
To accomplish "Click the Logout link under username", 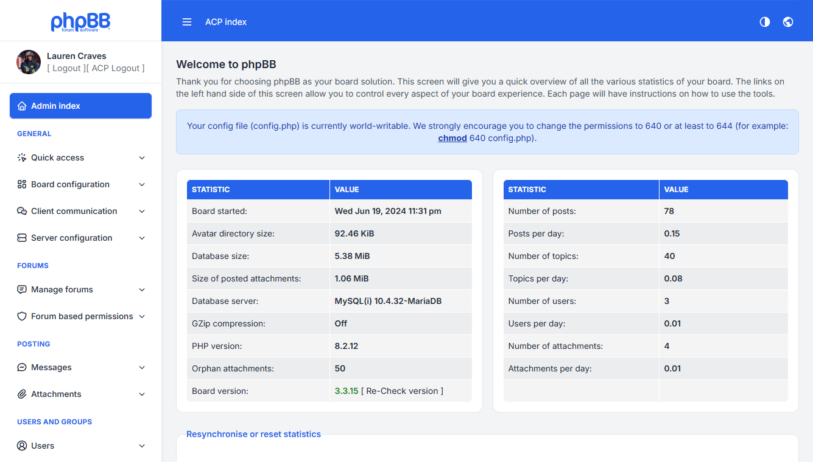I will 66,68.
